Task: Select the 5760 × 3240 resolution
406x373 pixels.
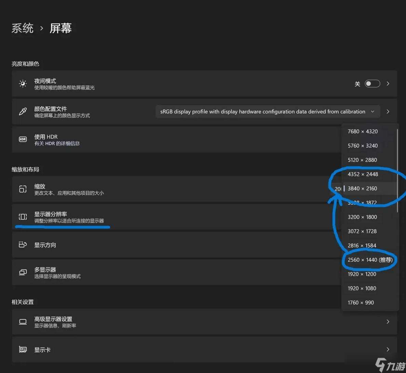Action: click(x=363, y=146)
